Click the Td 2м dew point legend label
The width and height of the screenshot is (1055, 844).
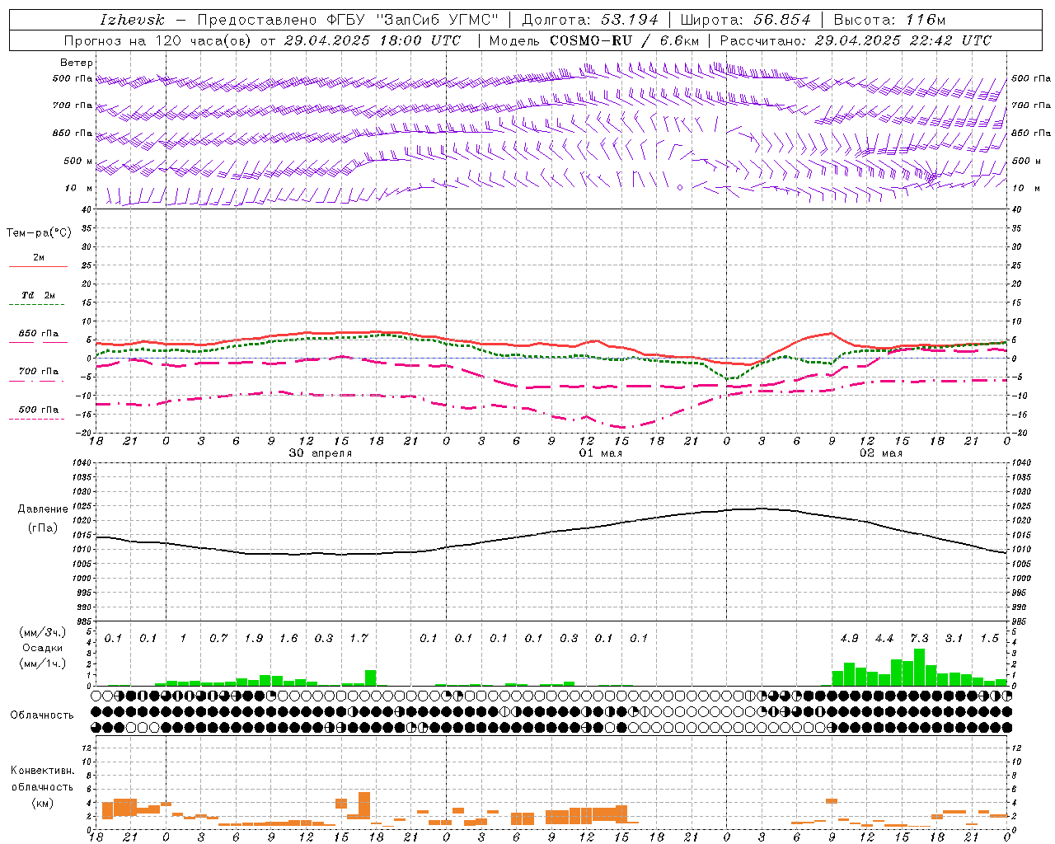tap(39, 295)
